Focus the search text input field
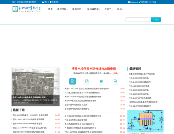Viewport: 174px width, 134px height. tap(138, 20)
